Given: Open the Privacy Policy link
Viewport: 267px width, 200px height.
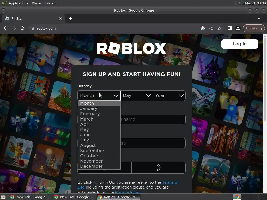Looking at the screenshot, I should tap(128, 192).
